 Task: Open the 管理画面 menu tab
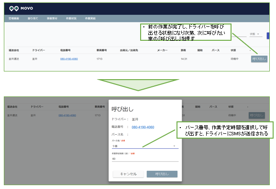[x=14, y=18]
